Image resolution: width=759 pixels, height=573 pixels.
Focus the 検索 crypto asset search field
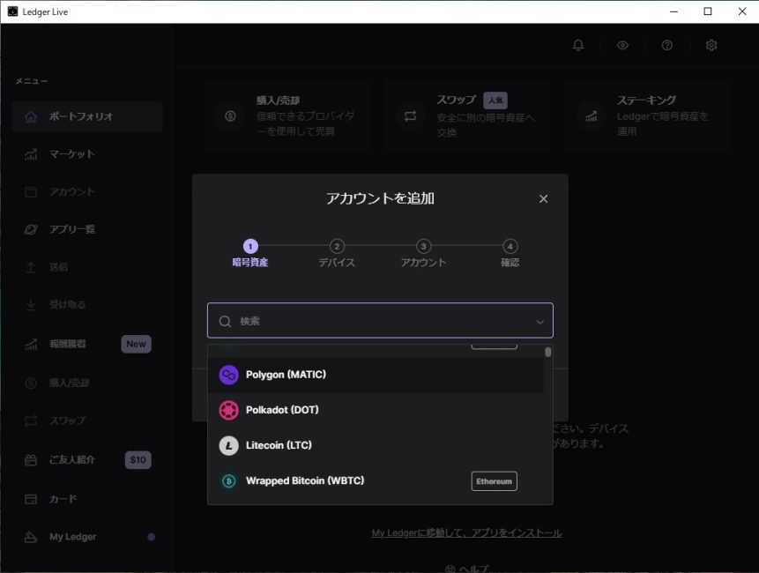tap(380, 320)
